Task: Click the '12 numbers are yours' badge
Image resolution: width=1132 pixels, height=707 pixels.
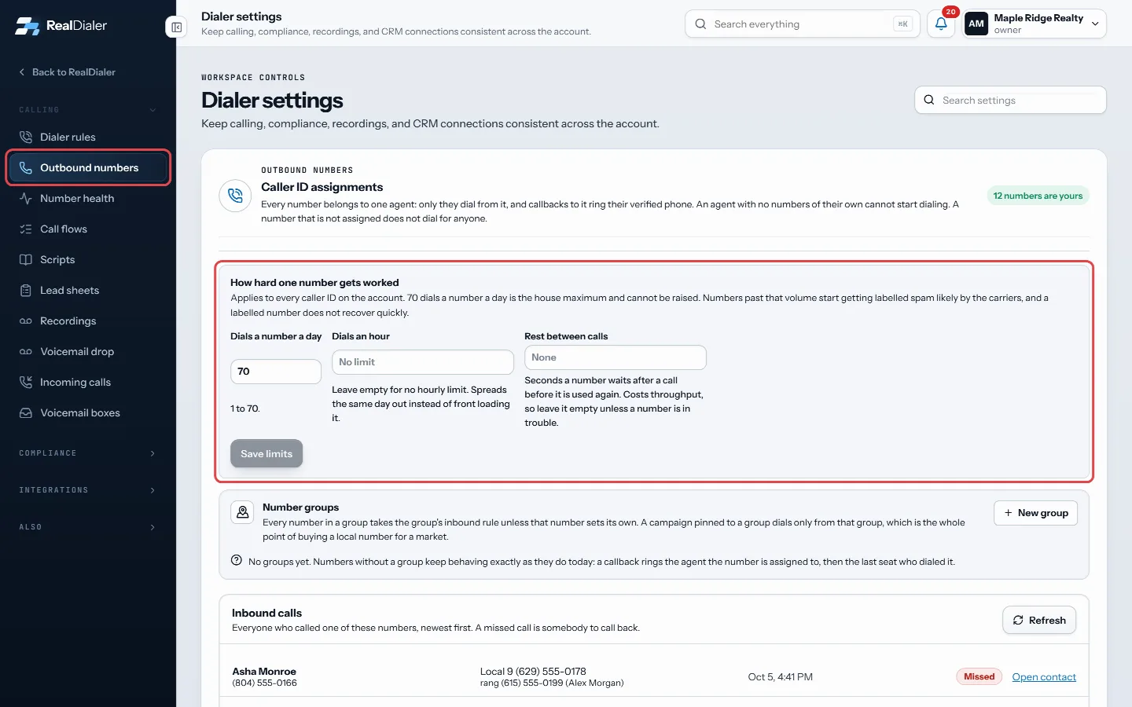Action: [x=1038, y=196]
